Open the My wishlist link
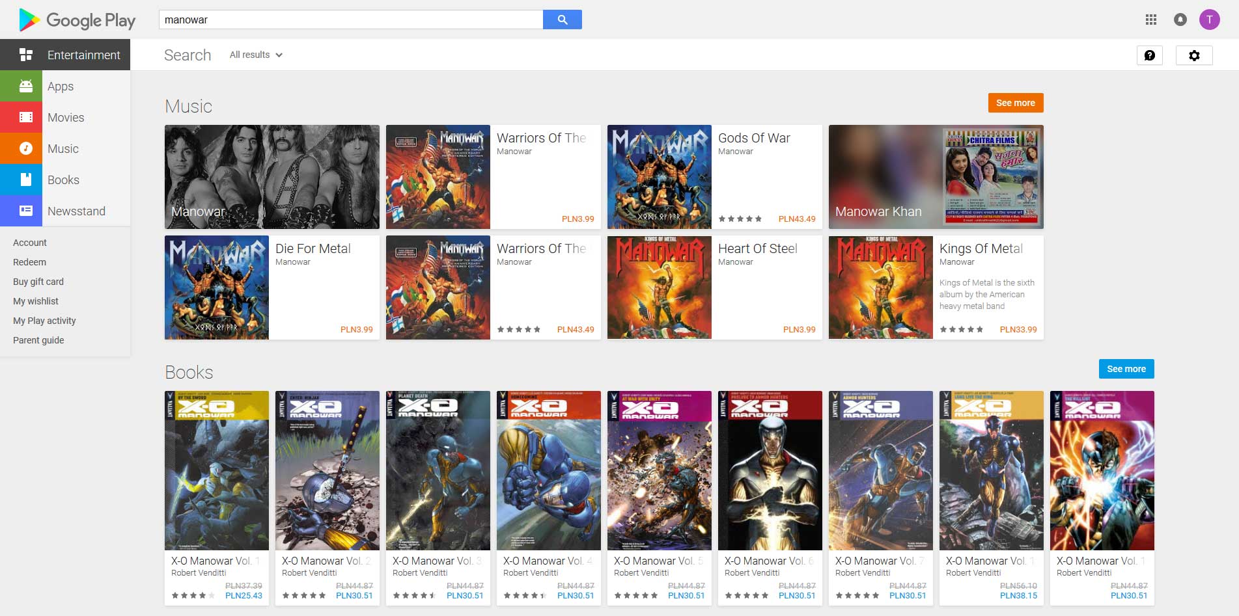Viewport: 1239px width, 616px height. [x=36, y=301]
